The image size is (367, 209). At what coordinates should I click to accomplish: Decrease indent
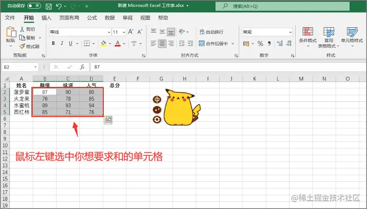pyautogui.click(x=181, y=43)
